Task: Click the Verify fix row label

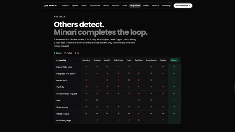Action: pos(60,87)
